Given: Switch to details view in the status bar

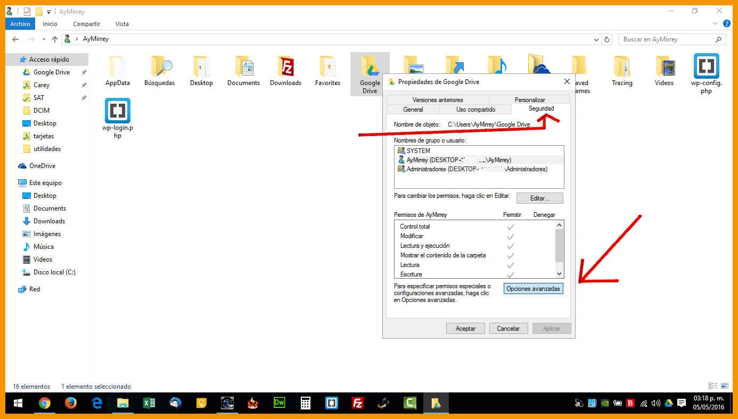Looking at the screenshot, I should click(x=713, y=386).
